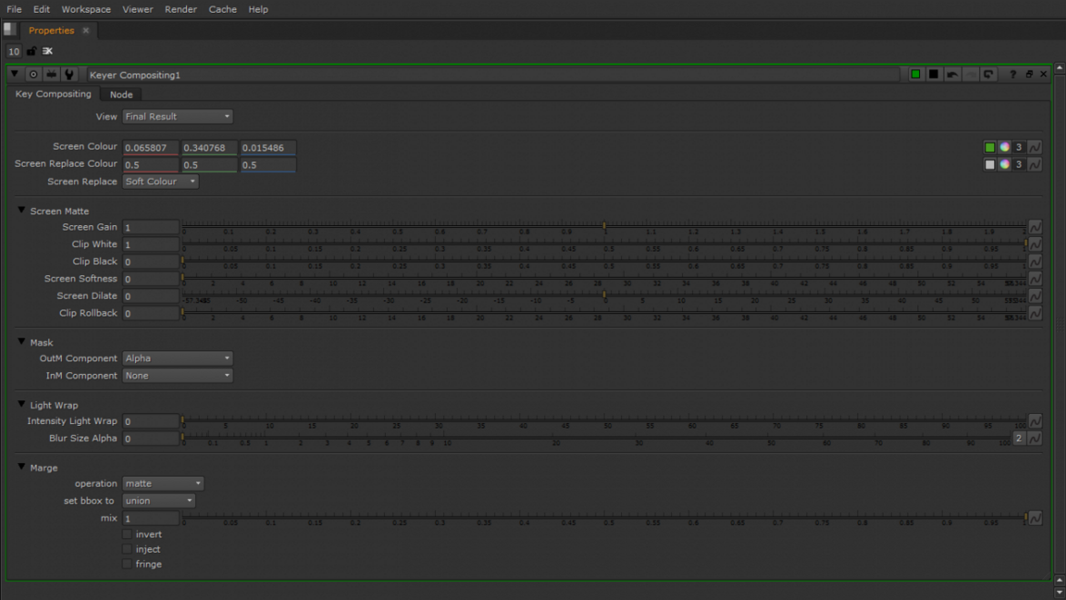Float the Keyer Compositing1 panel
Viewport: 1066px width, 600px height.
coord(1029,74)
